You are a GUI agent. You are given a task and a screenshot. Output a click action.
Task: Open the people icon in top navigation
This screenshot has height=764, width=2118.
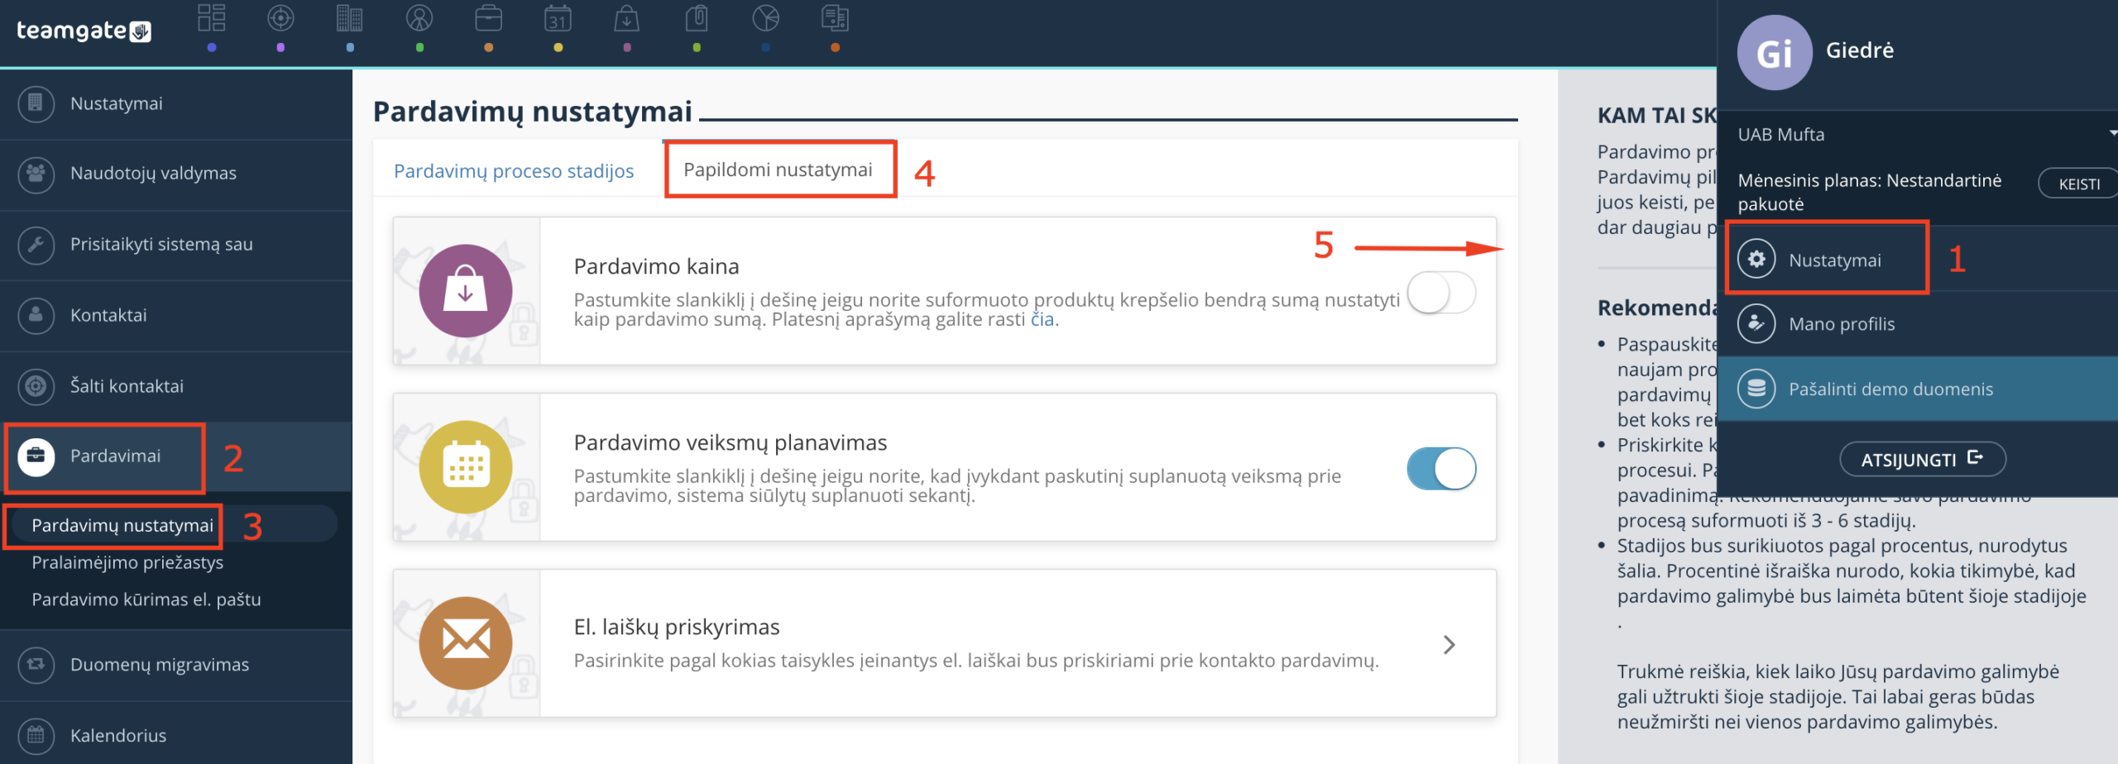coord(419,18)
